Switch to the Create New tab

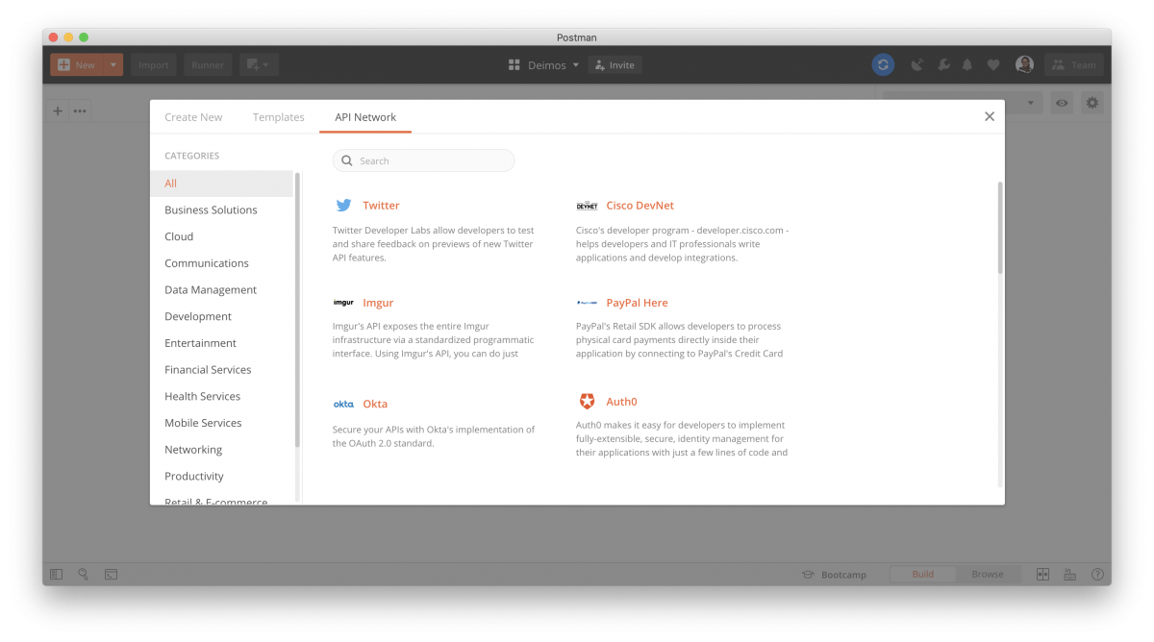pos(193,117)
